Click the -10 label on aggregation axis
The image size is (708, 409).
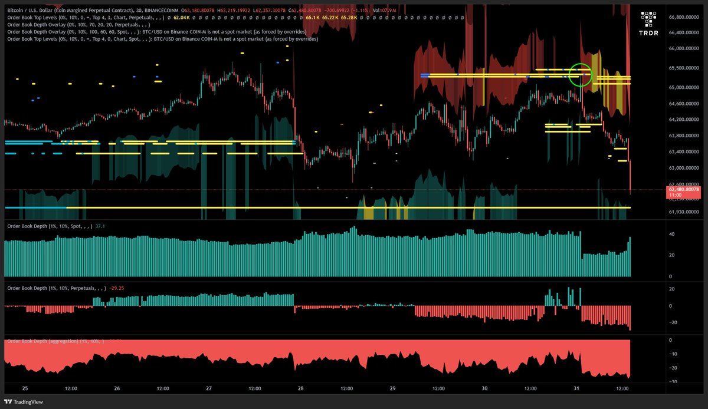(672, 354)
